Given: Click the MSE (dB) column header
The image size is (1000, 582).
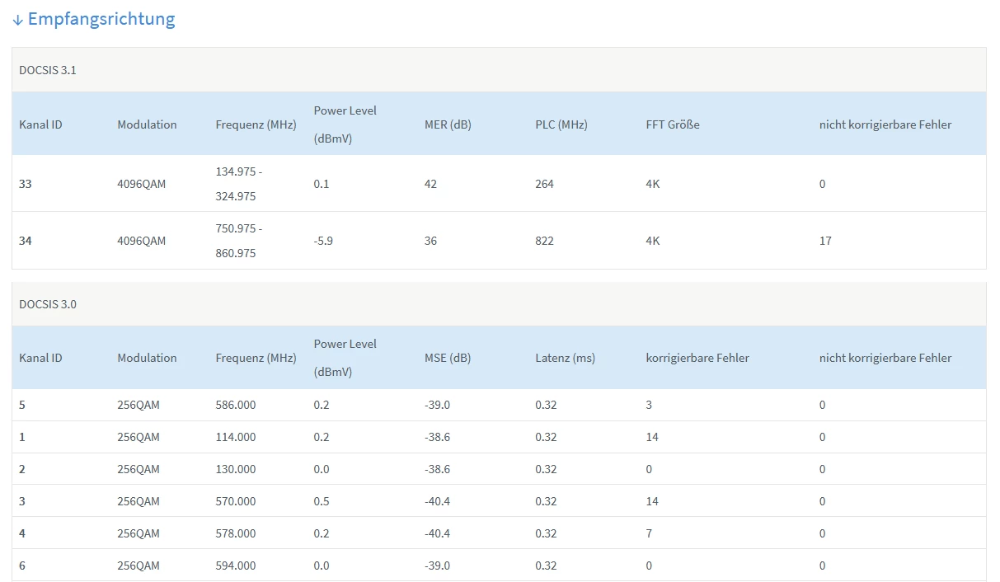Looking at the screenshot, I should pos(448,358).
